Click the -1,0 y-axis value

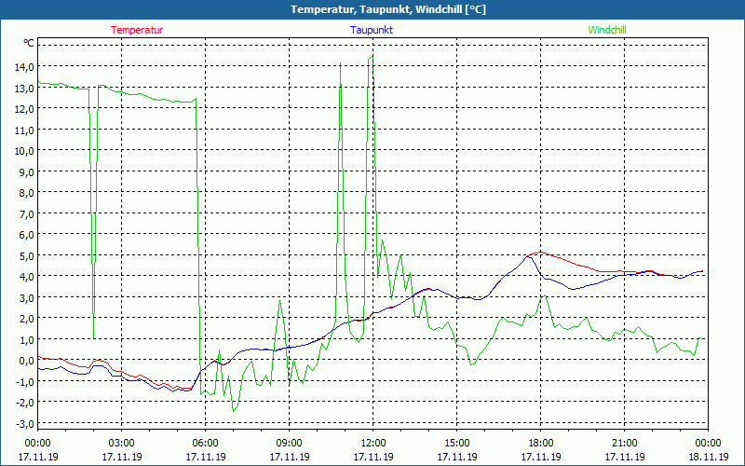25,381
